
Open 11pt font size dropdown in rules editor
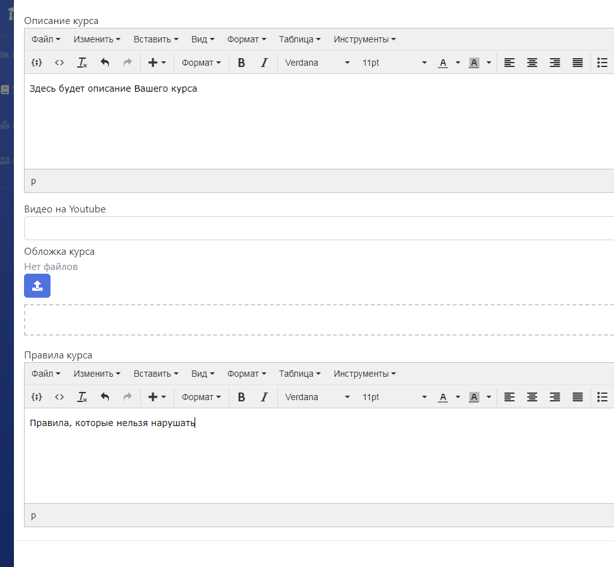[394, 397]
